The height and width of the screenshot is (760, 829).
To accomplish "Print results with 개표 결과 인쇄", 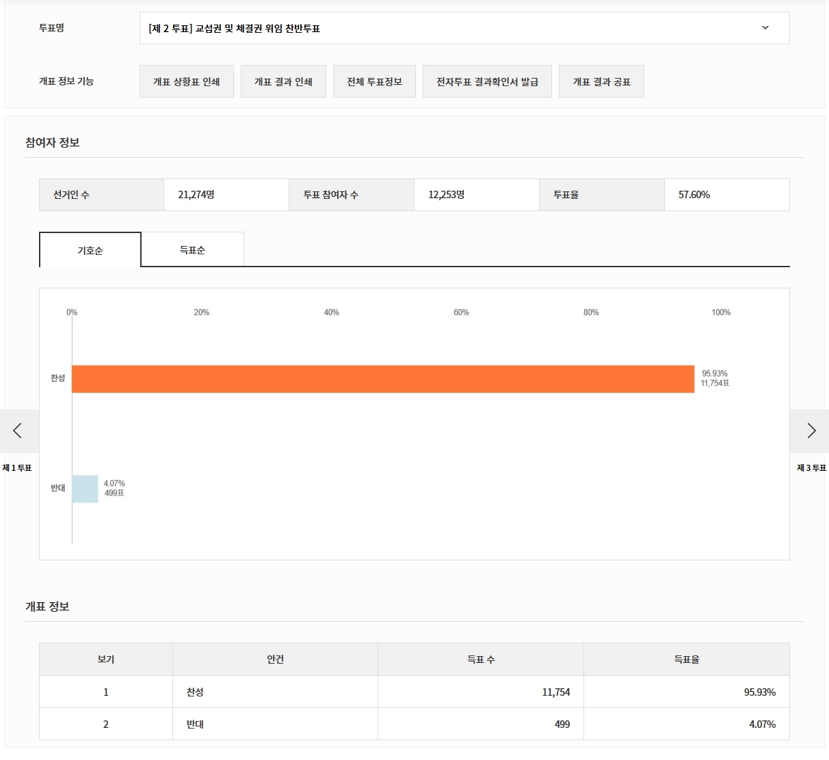I will click(x=283, y=81).
